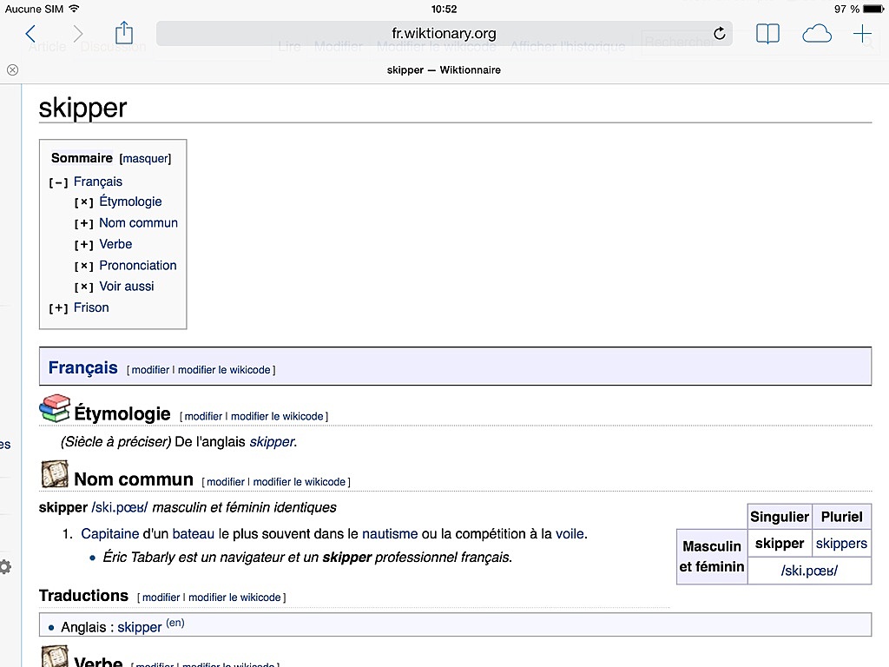Open the voile link in the definition
The height and width of the screenshot is (667, 889).
pyautogui.click(x=570, y=534)
